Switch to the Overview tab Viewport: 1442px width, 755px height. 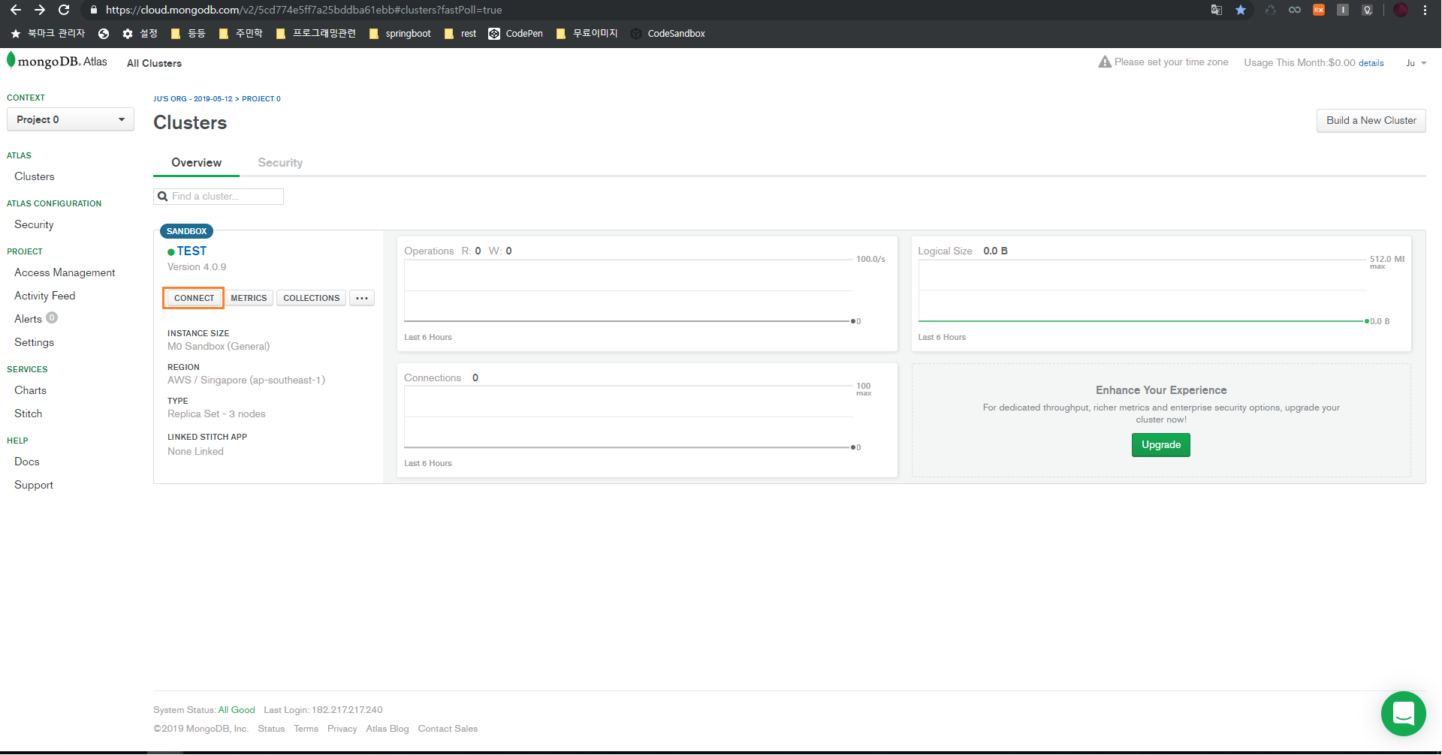click(196, 163)
